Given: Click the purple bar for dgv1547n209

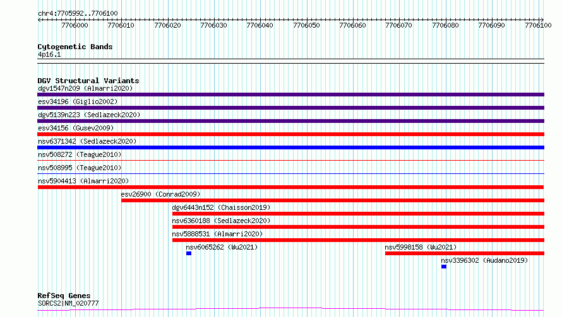Looking at the screenshot, I should click(x=290, y=95).
